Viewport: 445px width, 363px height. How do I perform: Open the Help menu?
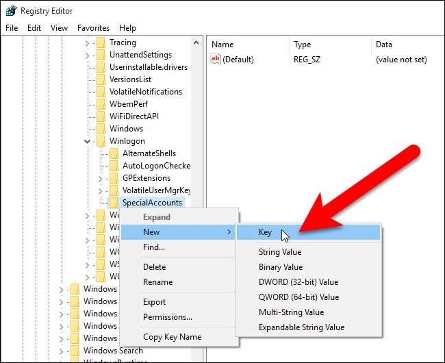[x=128, y=28]
